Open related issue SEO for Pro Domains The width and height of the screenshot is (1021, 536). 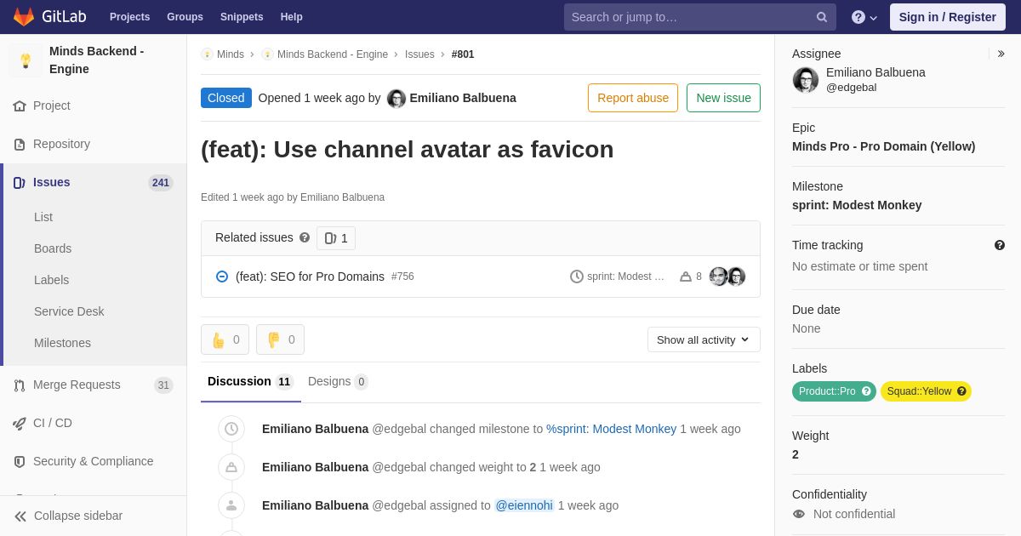[310, 277]
